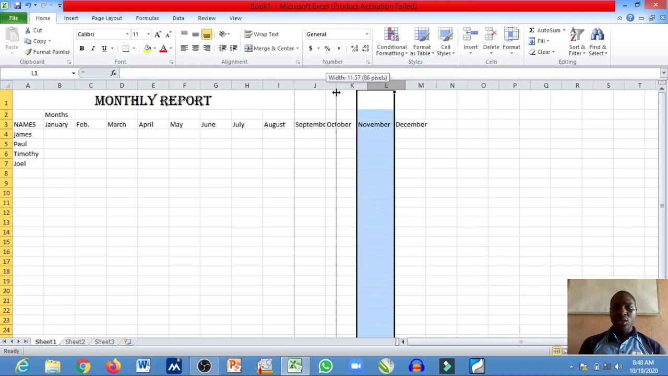Increase font size with the grow font icon
The height and width of the screenshot is (376, 668).
pos(158,34)
